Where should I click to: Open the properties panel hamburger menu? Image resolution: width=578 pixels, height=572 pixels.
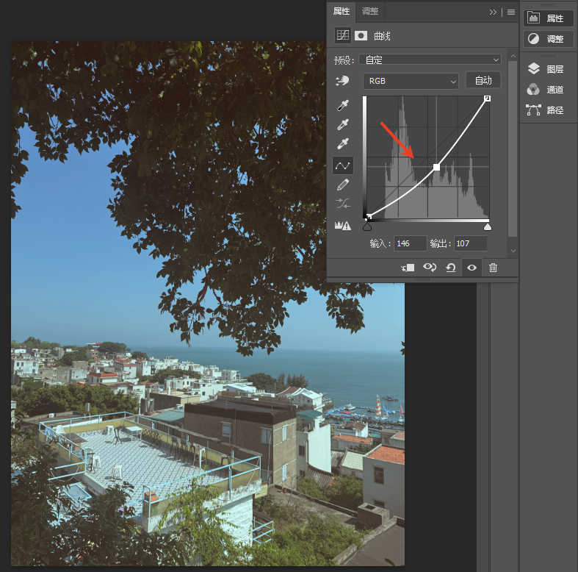point(511,12)
